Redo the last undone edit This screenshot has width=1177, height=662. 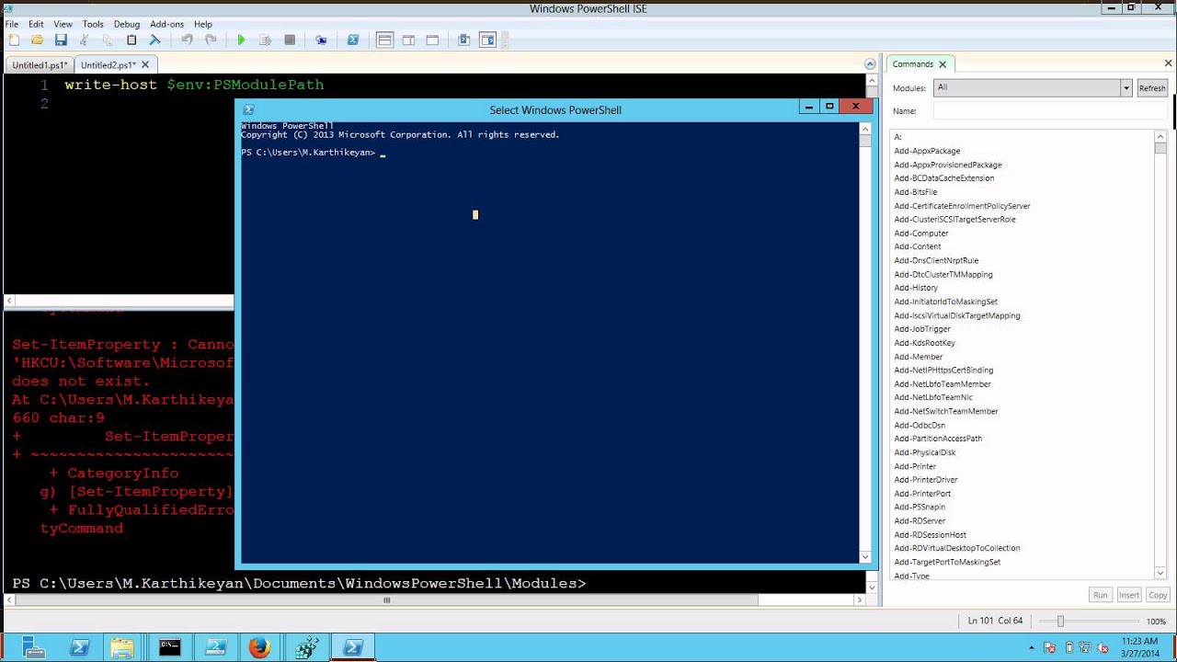coord(211,40)
